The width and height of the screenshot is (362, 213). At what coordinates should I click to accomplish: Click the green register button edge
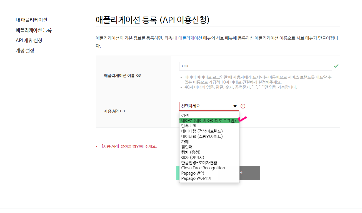[x=178, y=173]
